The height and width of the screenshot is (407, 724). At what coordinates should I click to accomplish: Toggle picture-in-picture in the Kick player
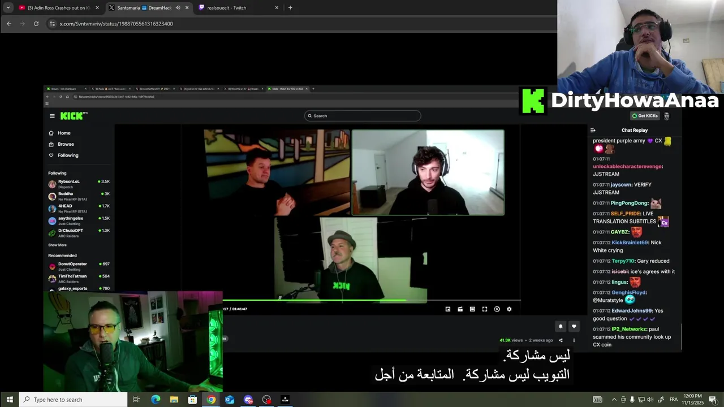click(448, 309)
